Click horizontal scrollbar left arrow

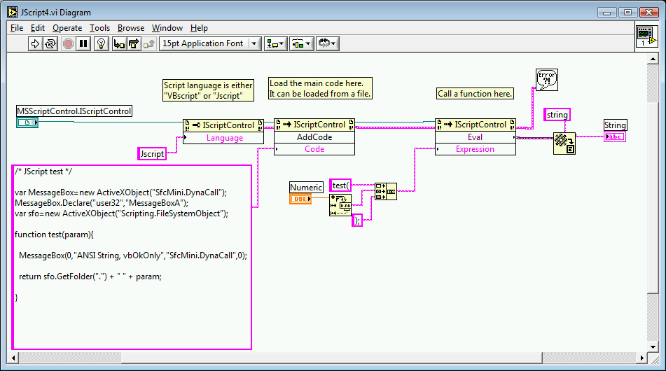[13, 358]
